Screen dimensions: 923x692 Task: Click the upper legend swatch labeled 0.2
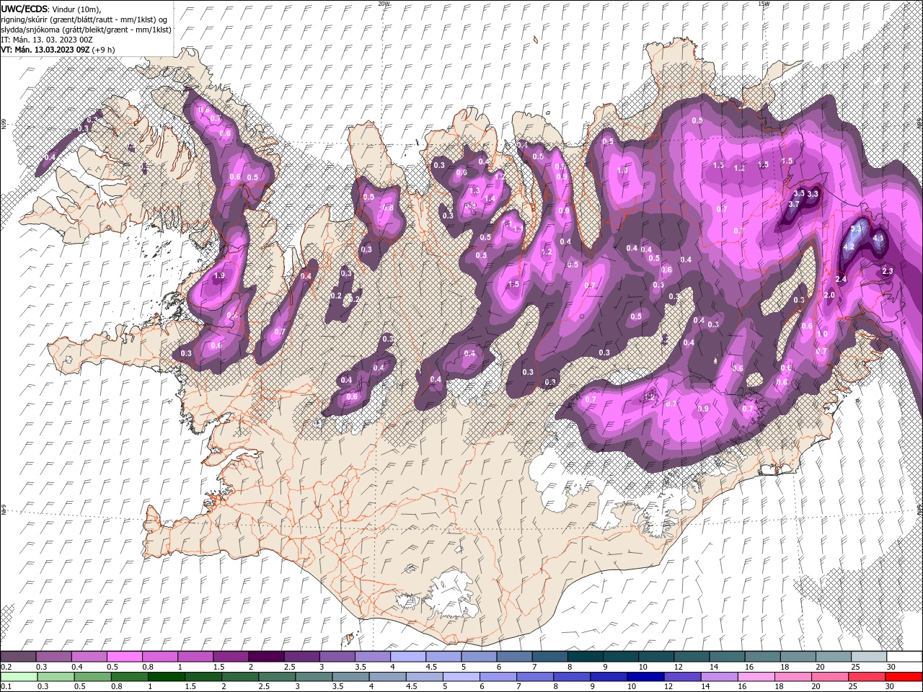click(18, 657)
